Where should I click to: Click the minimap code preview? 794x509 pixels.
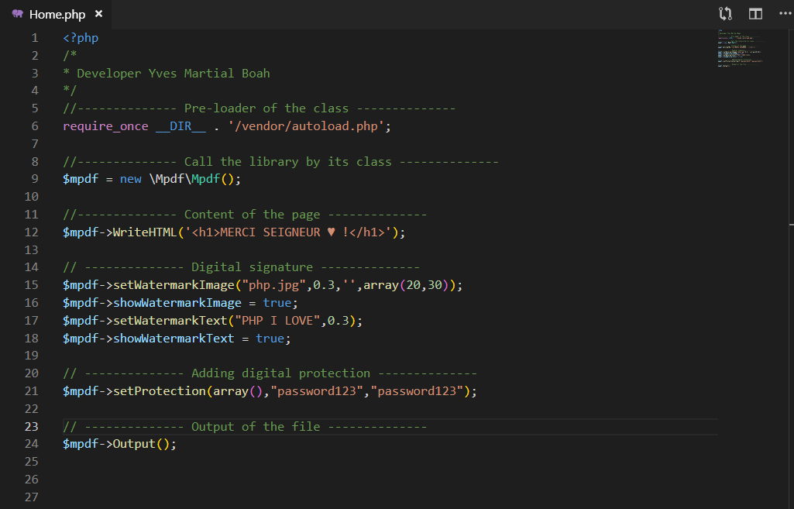[x=741, y=49]
